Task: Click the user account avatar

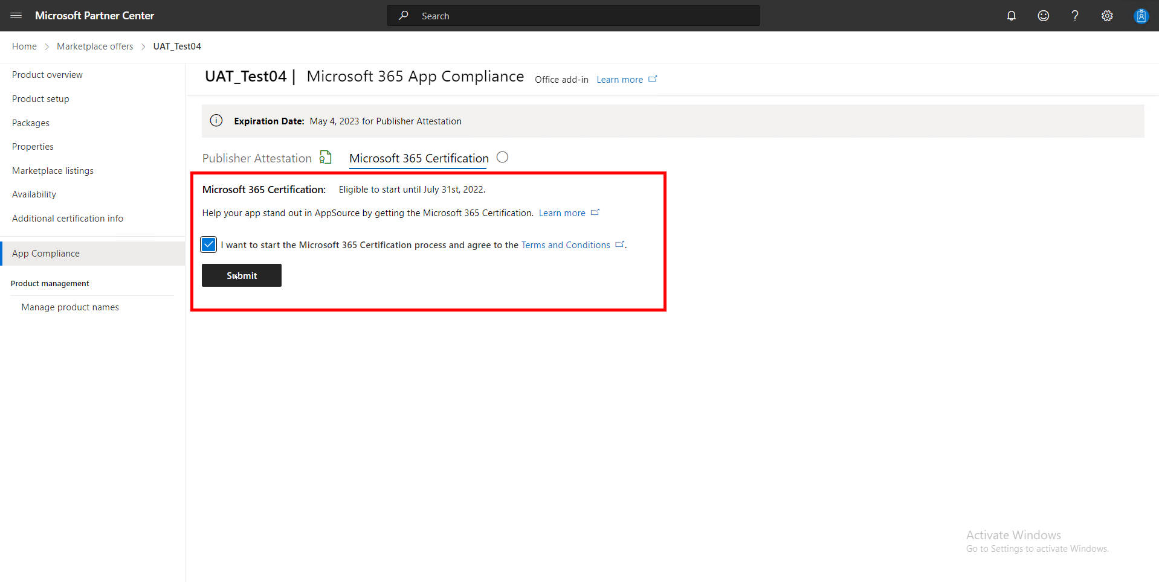Action: tap(1141, 16)
